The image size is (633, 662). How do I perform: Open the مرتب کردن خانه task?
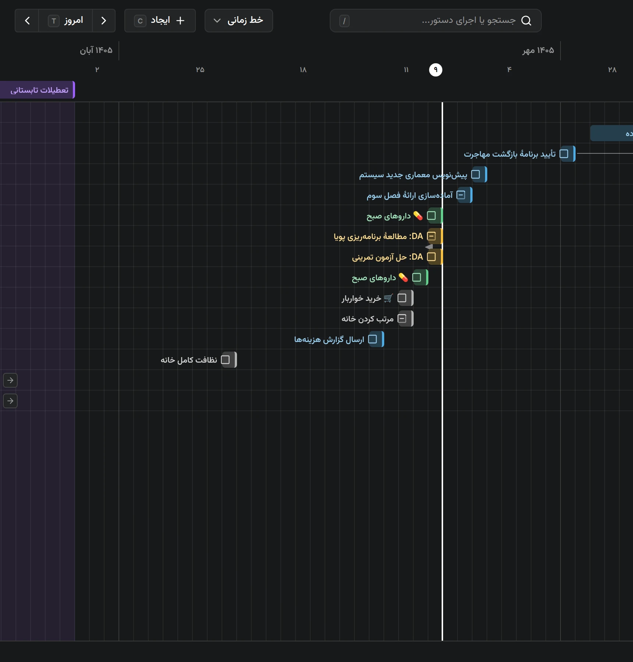coord(368,319)
